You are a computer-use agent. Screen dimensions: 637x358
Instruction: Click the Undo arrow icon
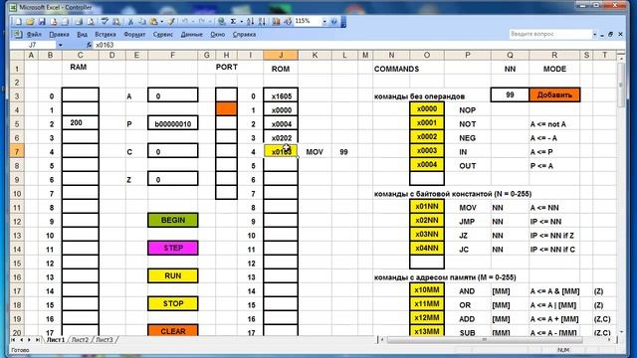185,22
